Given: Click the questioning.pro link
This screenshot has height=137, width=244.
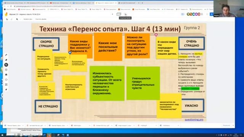Looking at the screenshot, I should [194, 119].
